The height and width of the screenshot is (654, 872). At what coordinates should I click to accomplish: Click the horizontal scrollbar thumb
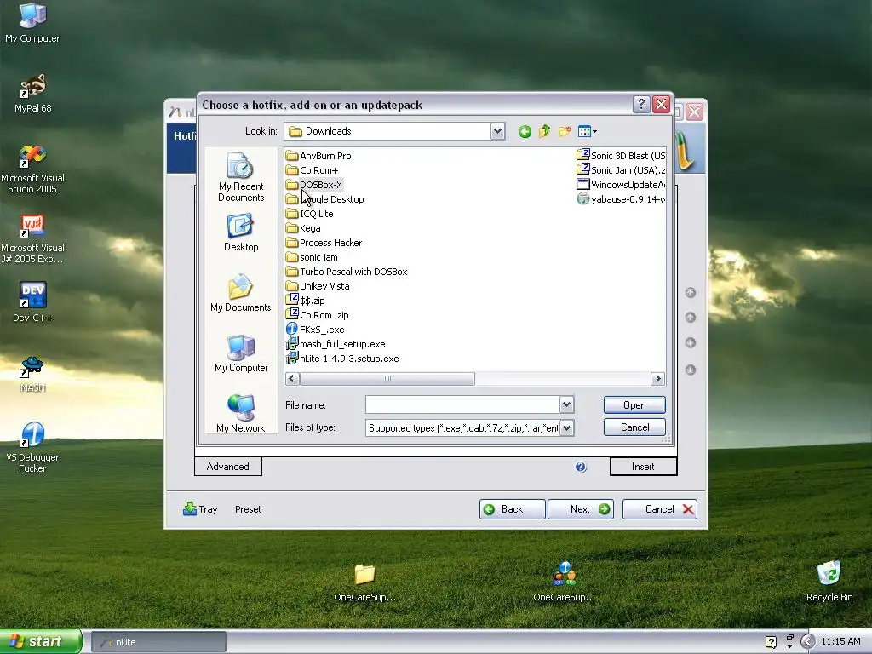tap(387, 379)
